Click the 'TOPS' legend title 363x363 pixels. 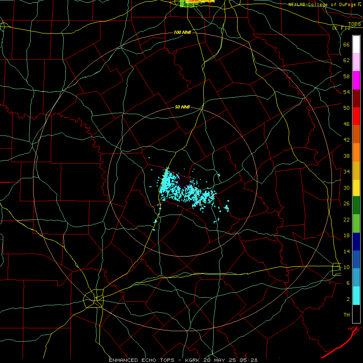point(355,24)
